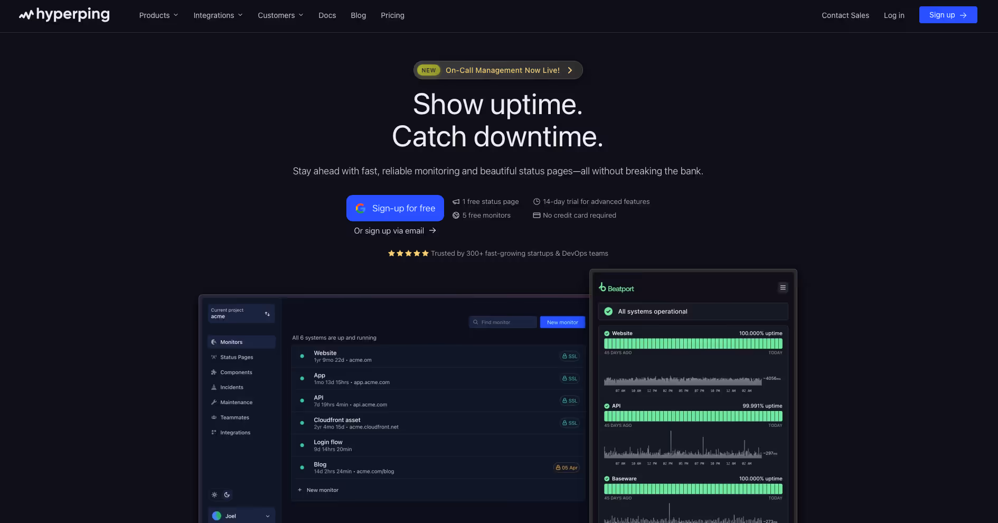Click the plus New monitor row at list bottom

(x=438, y=490)
